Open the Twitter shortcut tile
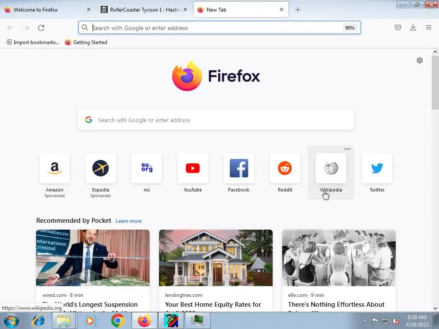Viewport: 439px width, 329px height. coord(377,168)
